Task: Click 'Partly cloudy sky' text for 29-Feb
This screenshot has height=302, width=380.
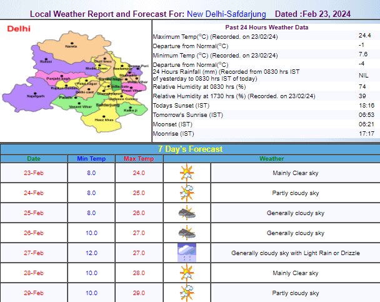Action: pyautogui.click(x=296, y=293)
